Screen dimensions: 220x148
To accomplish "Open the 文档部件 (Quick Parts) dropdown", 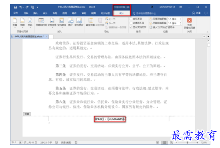I will [62, 23].
